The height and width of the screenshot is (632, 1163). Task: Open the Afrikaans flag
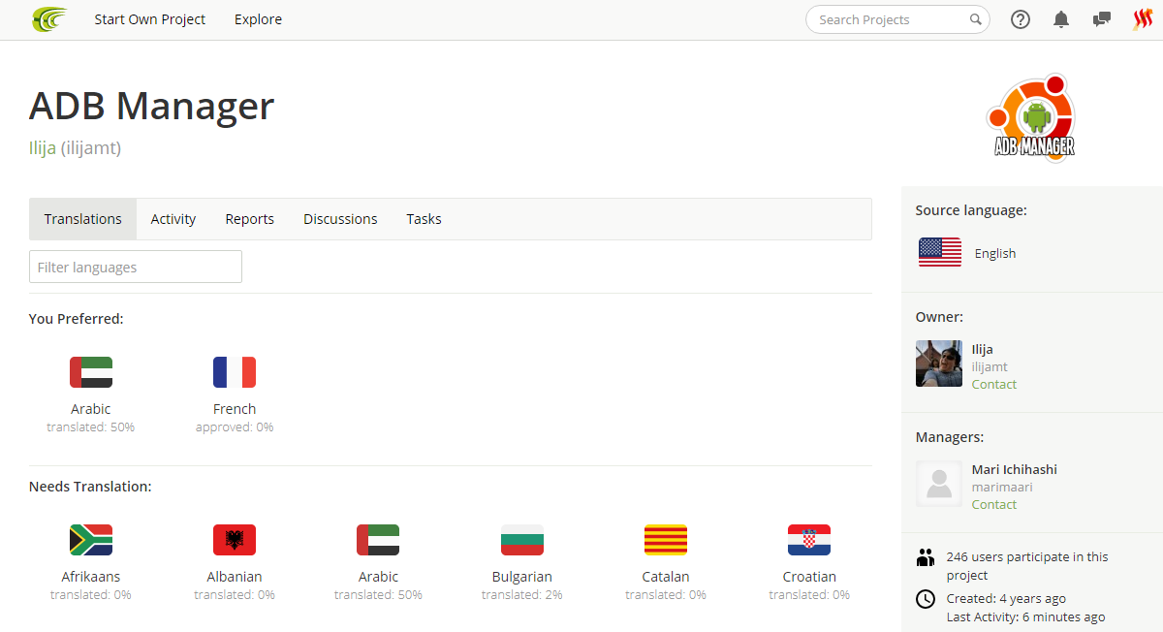[x=91, y=540]
